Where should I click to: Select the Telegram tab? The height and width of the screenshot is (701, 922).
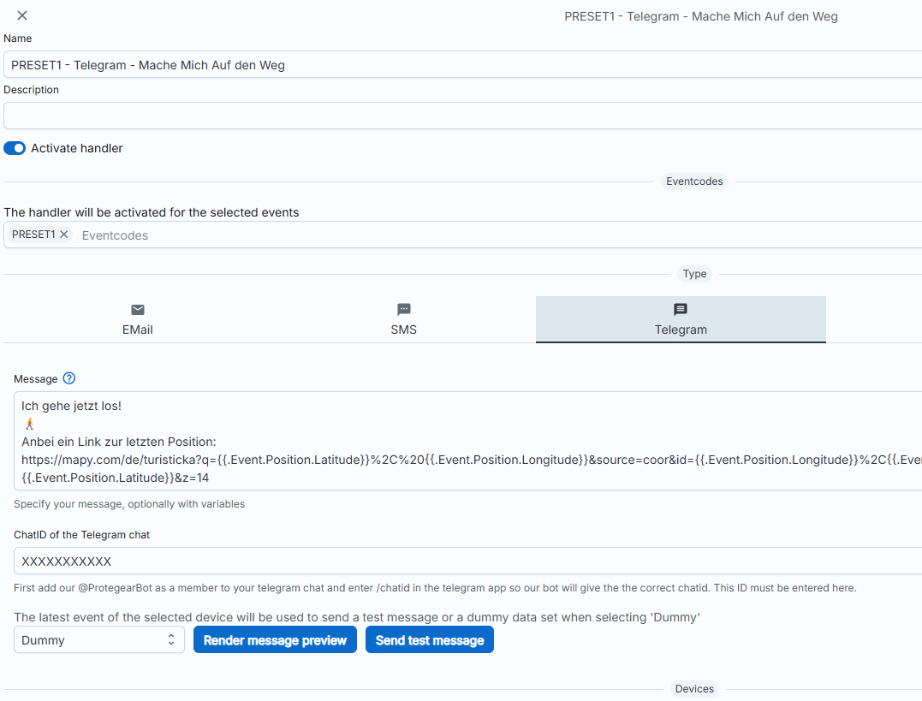[x=681, y=330]
